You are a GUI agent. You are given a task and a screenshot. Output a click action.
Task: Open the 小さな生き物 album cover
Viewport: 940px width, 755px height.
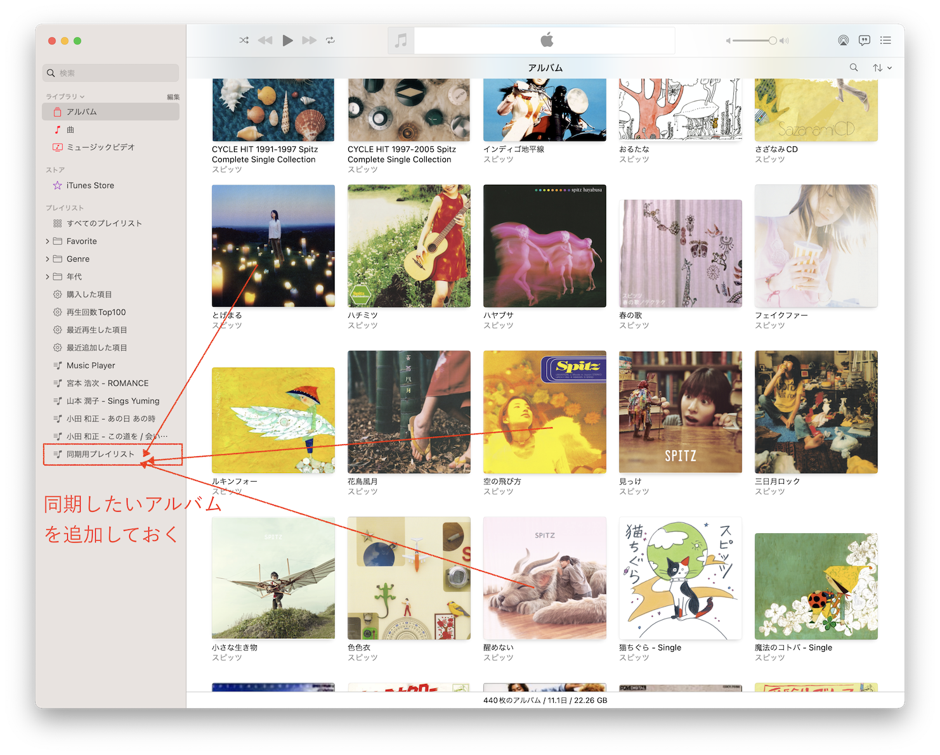[x=273, y=578]
